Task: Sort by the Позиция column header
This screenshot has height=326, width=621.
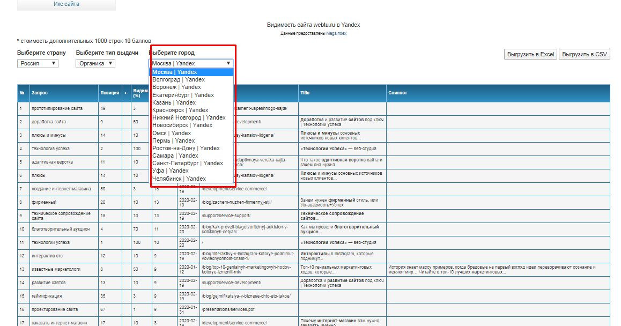Action: pos(110,93)
